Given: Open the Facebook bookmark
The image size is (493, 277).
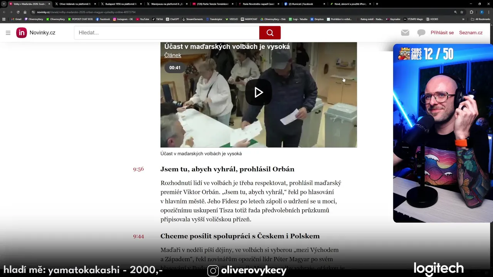Looking at the screenshot, I should tap(103, 19).
